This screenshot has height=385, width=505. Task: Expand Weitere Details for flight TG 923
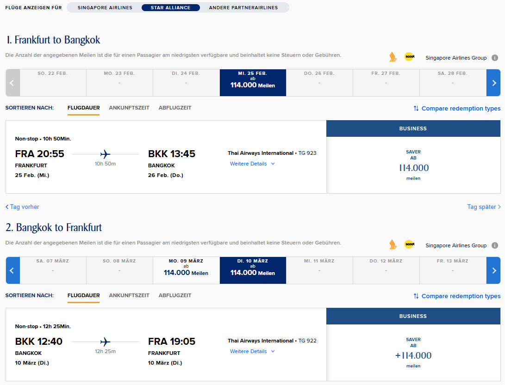click(248, 164)
